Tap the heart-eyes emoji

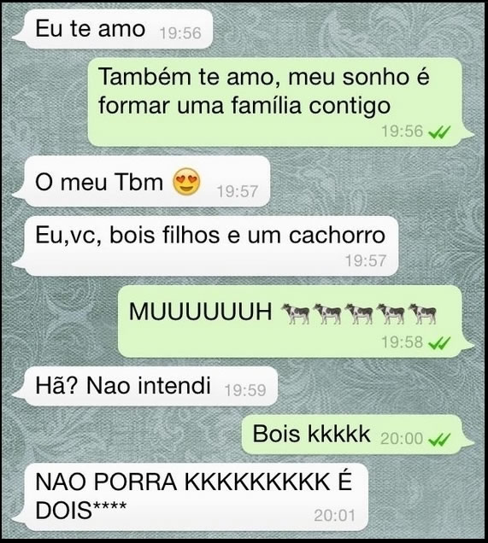186,181
